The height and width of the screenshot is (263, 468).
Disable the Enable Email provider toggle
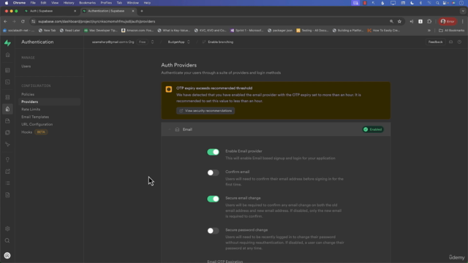pyautogui.click(x=213, y=152)
